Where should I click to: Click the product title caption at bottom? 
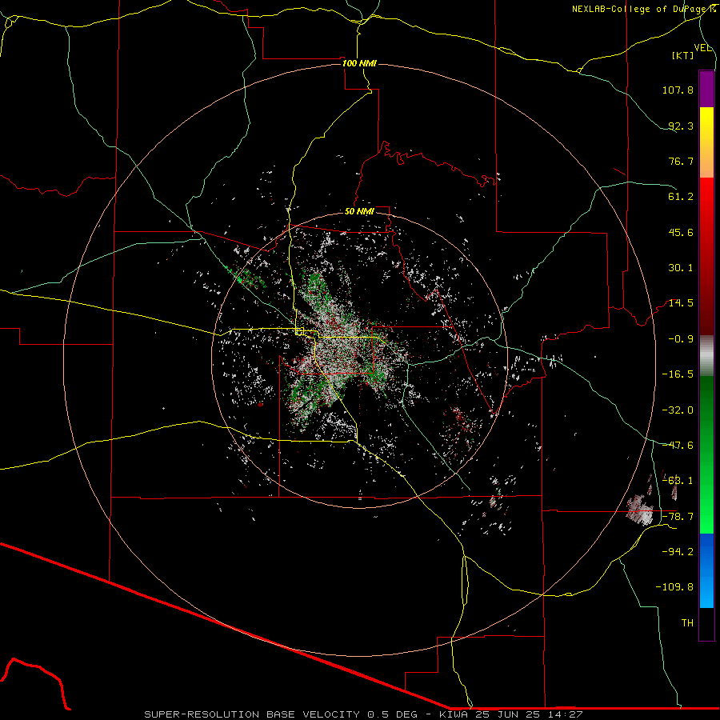363,714
